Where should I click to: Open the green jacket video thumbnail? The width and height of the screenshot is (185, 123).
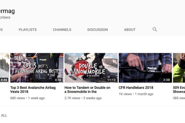(179, 68)
